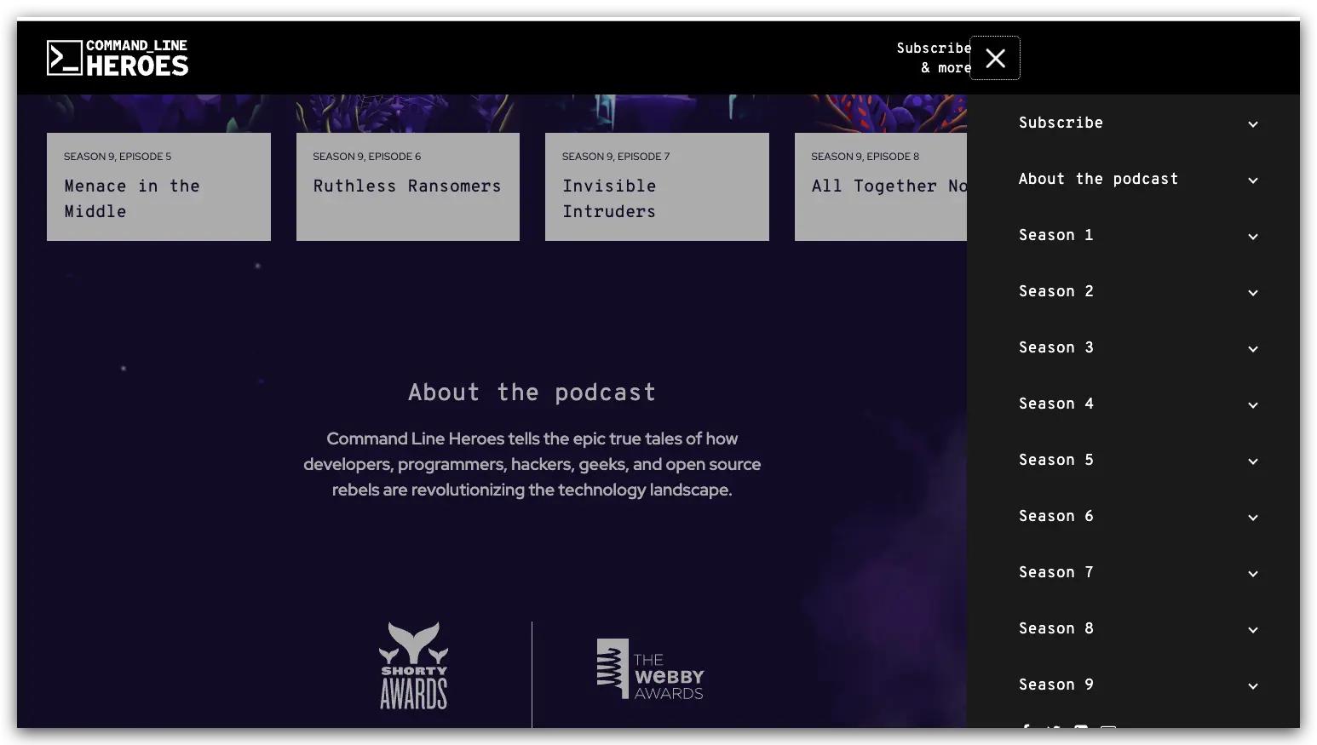Expand the Season 4 chevron
This screenshot has width=1317, height=745.
[x=1253, y=405]
